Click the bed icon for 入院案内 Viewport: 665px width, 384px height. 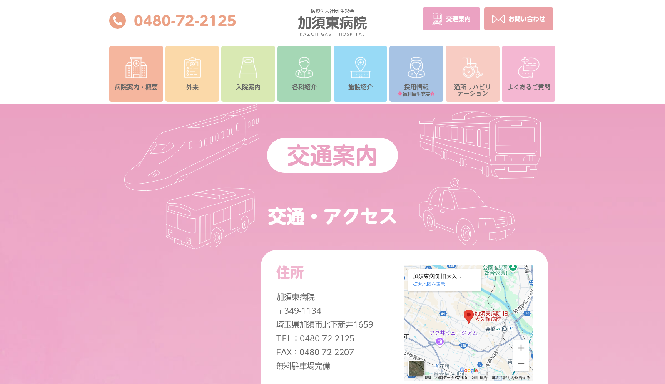coord(248,68)
